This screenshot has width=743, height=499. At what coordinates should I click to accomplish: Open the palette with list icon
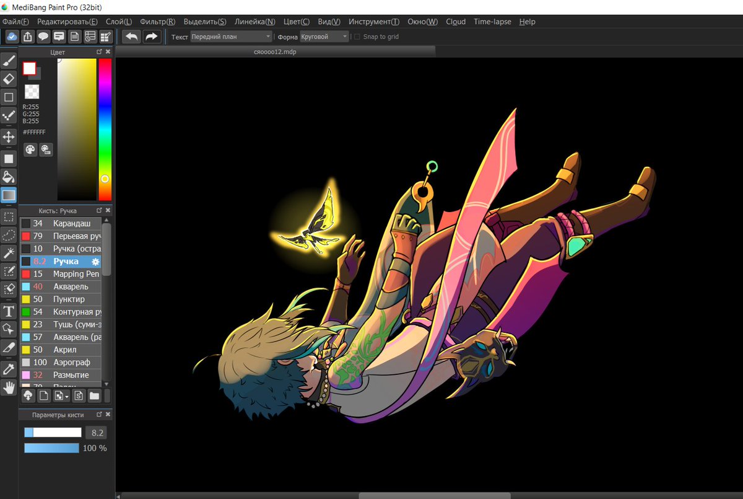(46, 149)
